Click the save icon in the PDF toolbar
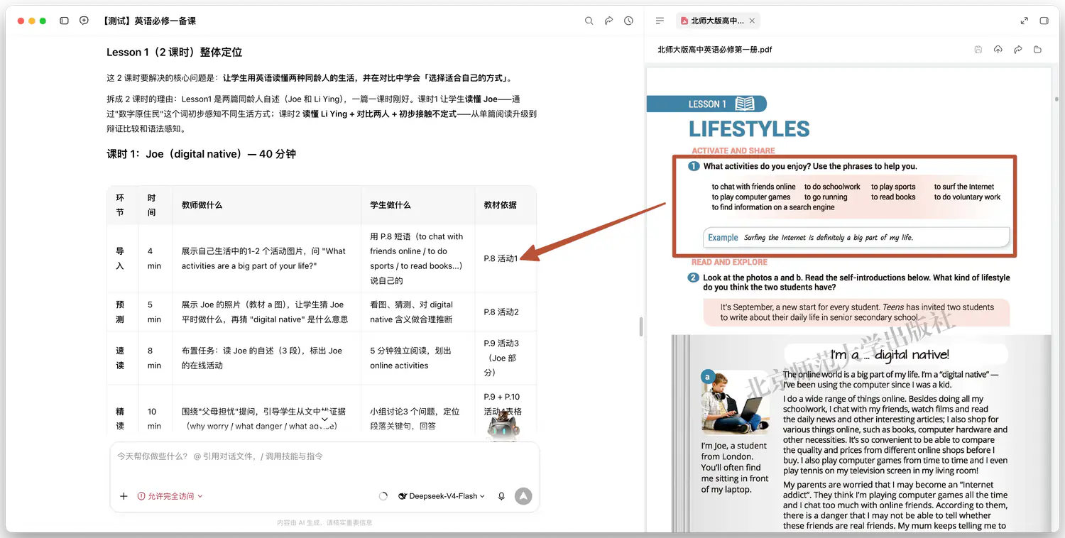The height and width of the screenshot is (538, 1065). click(978, 50)
